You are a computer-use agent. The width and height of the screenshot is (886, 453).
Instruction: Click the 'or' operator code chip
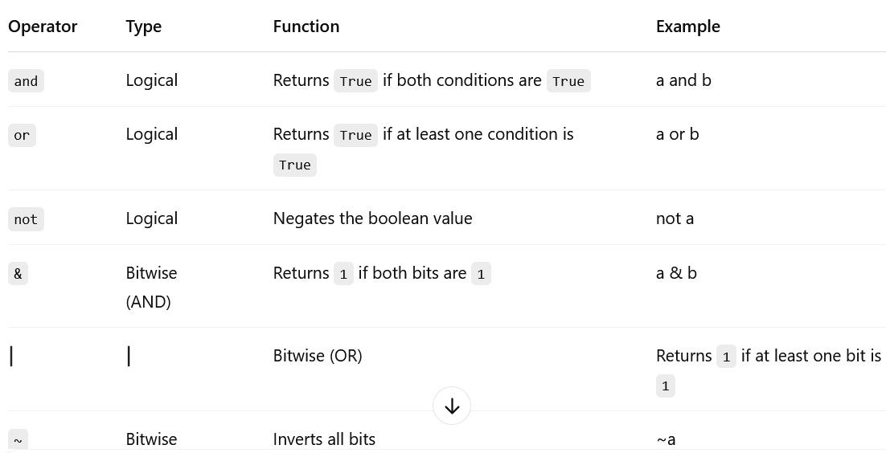tap(22, 135)
